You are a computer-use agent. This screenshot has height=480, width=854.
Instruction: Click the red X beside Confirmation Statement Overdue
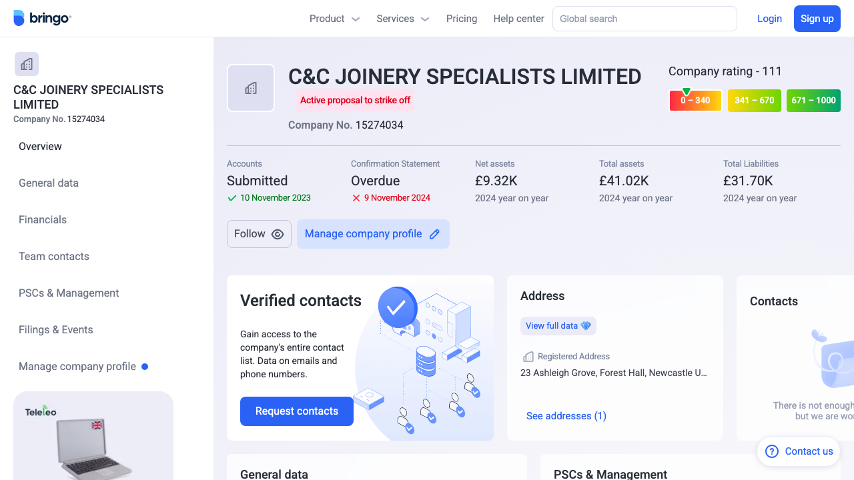(x=356, y=198)
